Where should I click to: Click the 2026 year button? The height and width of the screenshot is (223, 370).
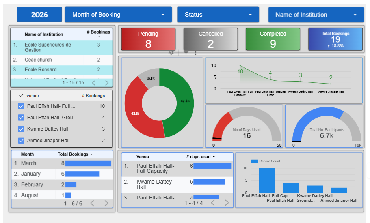pyautogui.click(x=39, y=15)
